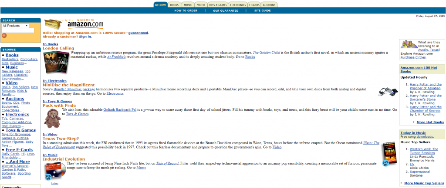This screenshot has height=188, width=446.
Task: Open the In Books section link
Action: point(51,44)
